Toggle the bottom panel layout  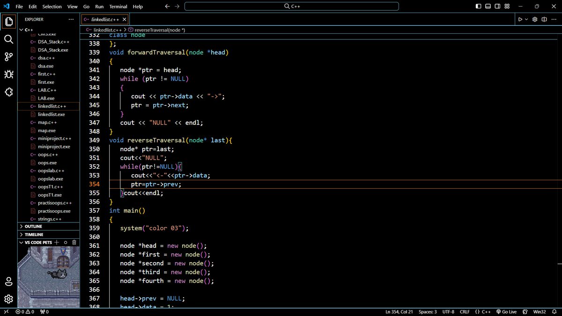click(488, 7)
